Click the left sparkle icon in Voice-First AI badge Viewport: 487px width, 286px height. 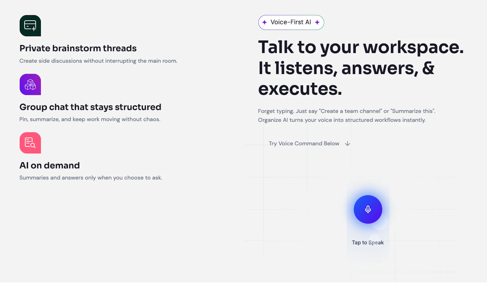[265, 22]
